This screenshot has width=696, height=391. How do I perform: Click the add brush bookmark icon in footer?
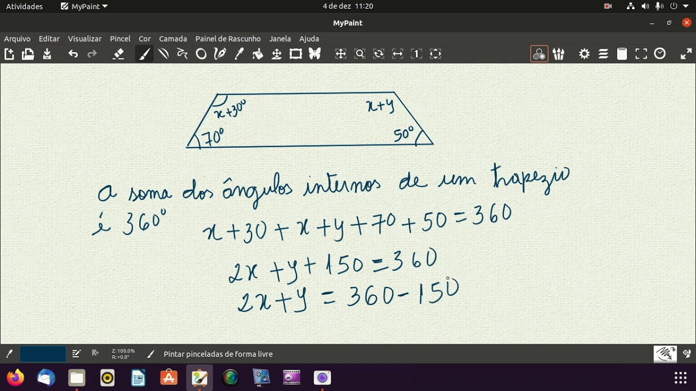[x=95, y=354]
